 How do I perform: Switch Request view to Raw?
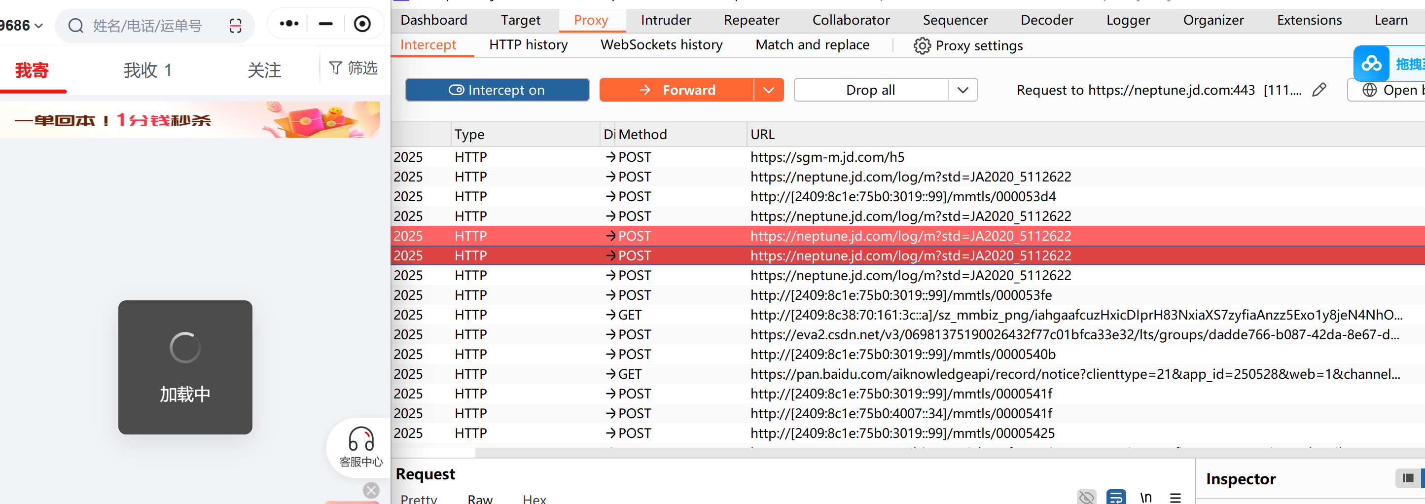[480, 498]
